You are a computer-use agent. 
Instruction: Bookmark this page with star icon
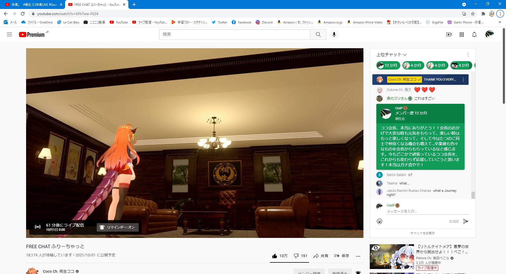click(473, 14)
